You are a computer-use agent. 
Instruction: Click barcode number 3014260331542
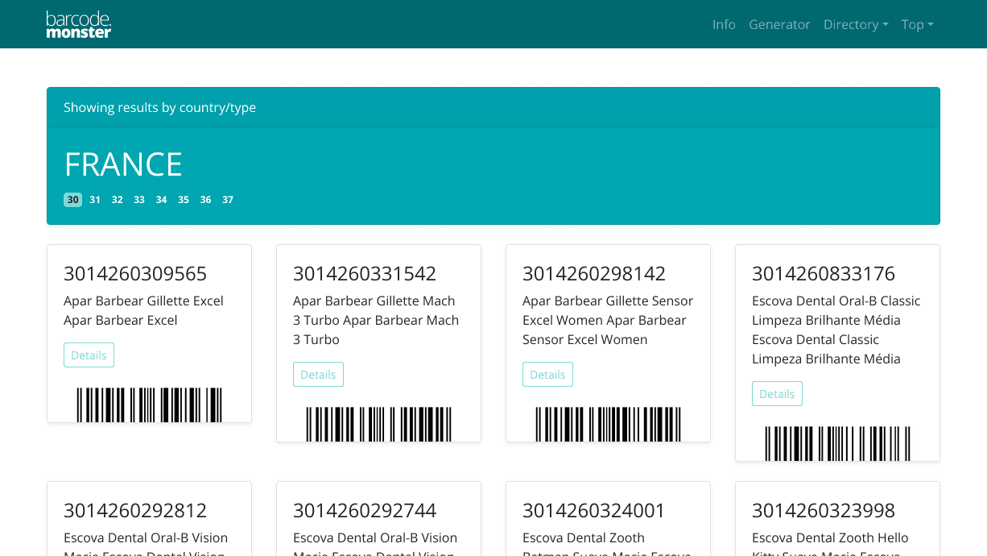365,274
